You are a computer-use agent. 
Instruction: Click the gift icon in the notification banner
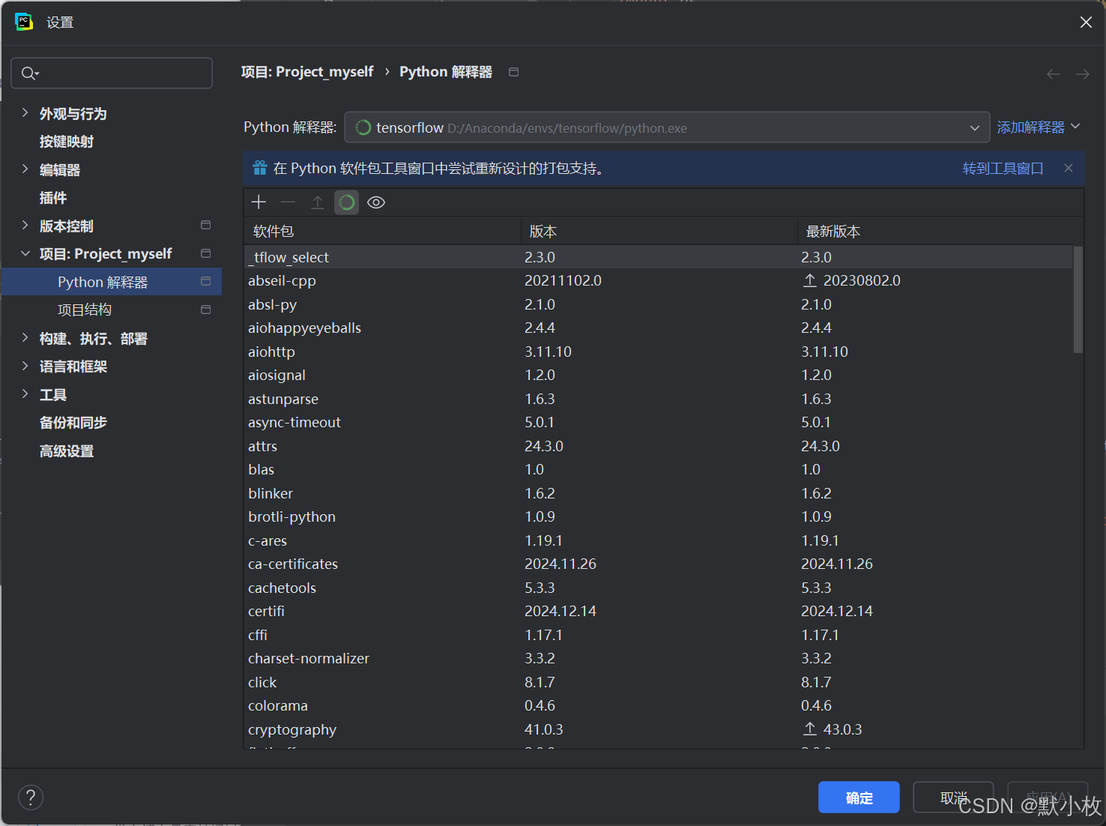pyautogui.click(x=260, y=168)
